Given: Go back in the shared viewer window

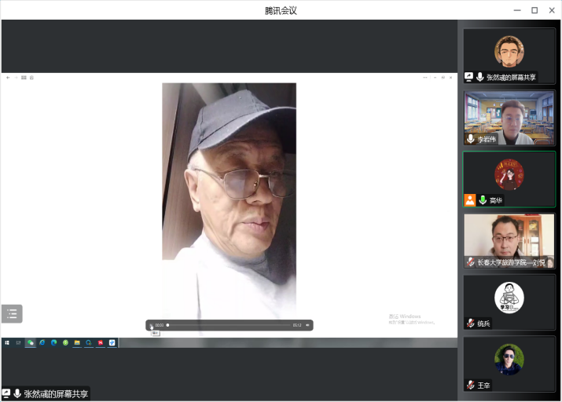Looking at the screenshot, I should coord(8,77).
